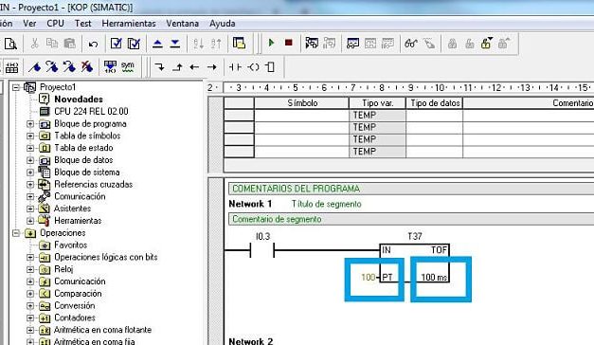Click the clear all bookmarks icon

coord(87,67)
